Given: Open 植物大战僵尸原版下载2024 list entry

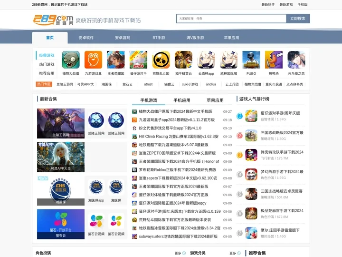Looking at the screenshot, I should [176, 111].
